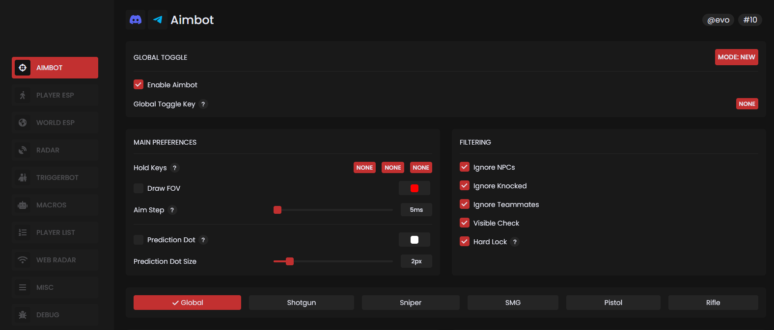Click the Discord icon in the header

click(x=136, y=20)
